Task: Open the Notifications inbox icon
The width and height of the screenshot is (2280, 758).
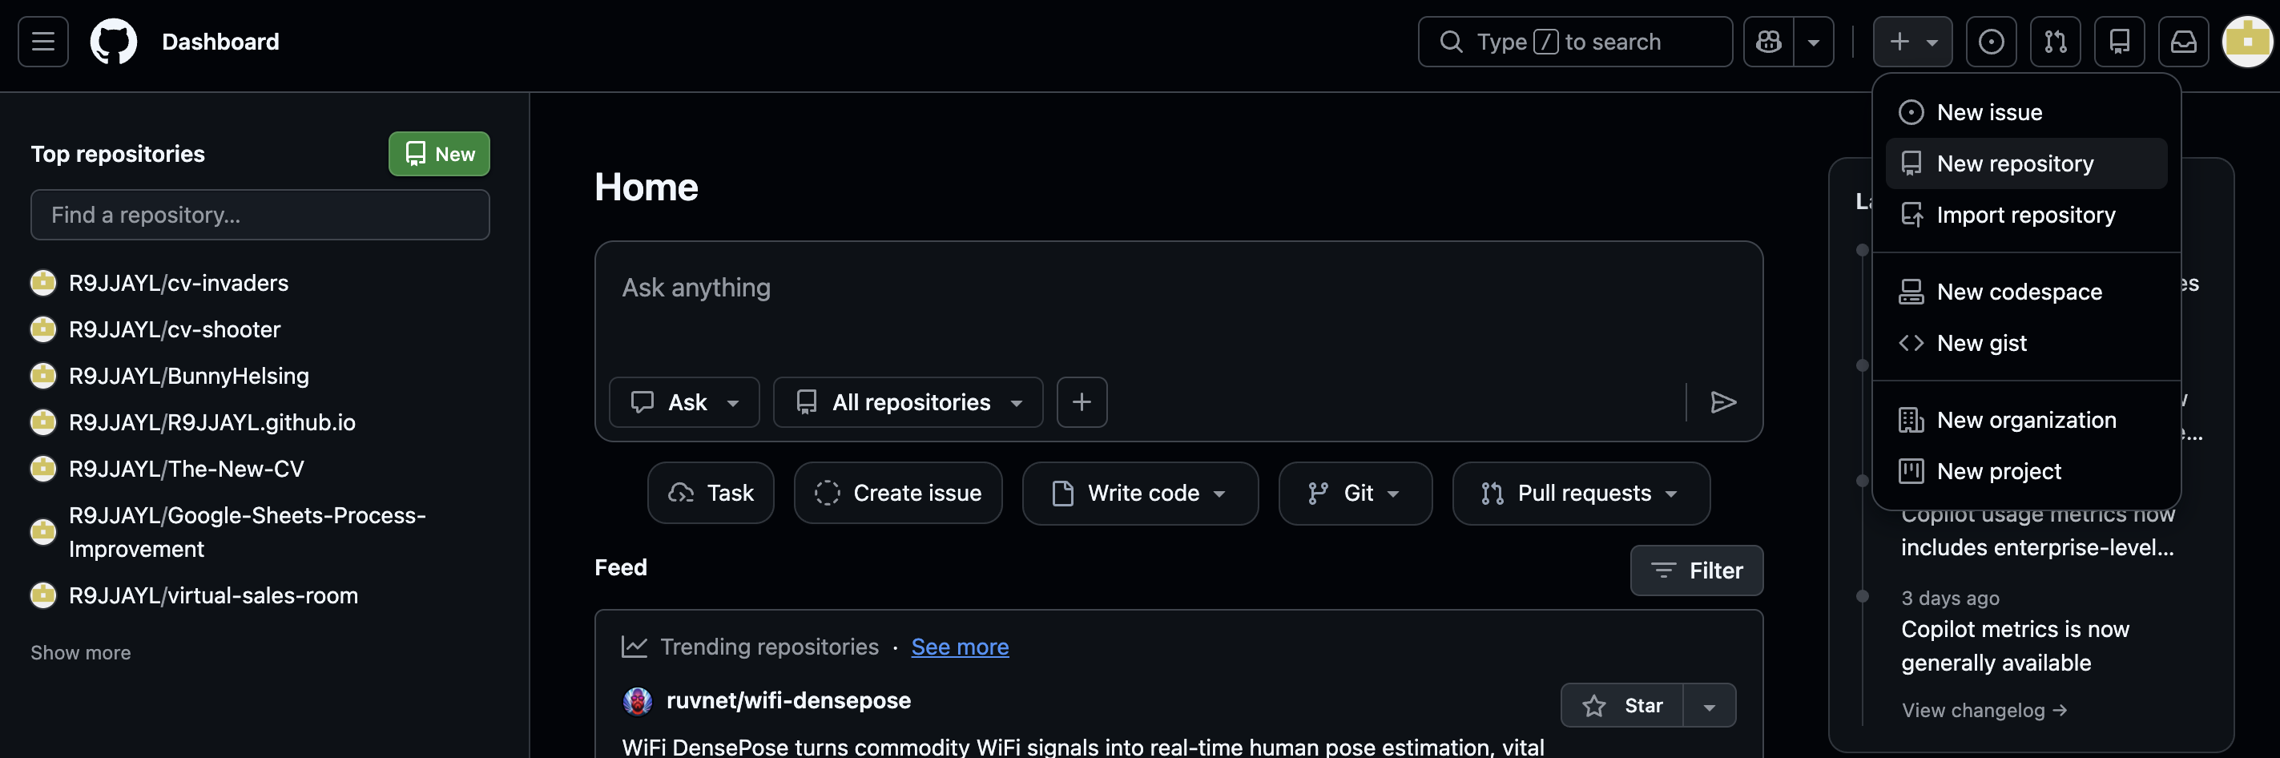Action: 2184,42
